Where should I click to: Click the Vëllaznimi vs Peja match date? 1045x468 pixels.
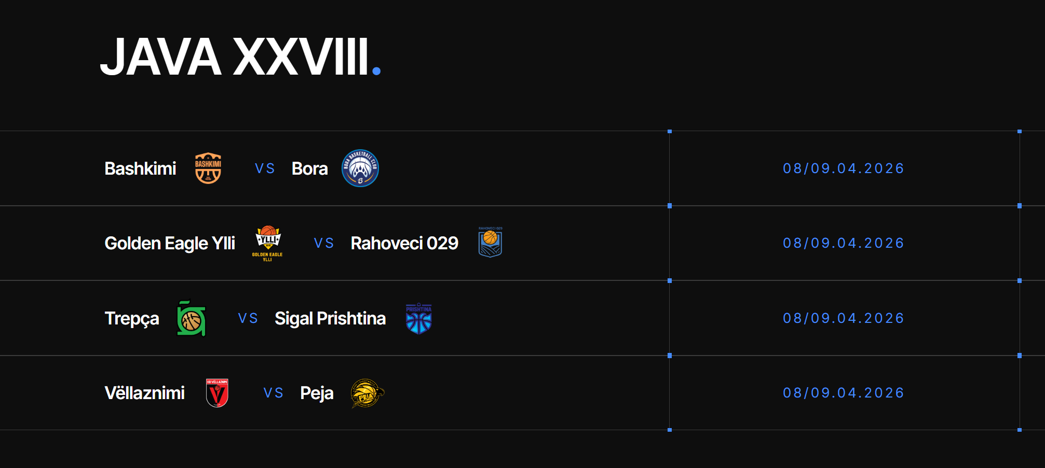point(844,393)
